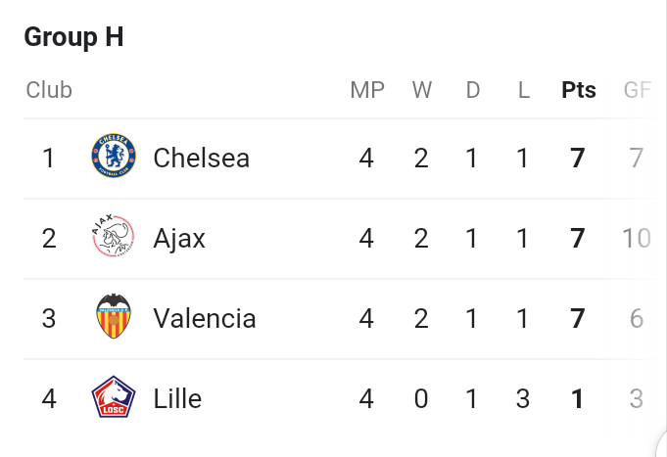Open the Ajax team name link
Image resolution: width=667 pixels, height=457 pixels.
[179, 238]
